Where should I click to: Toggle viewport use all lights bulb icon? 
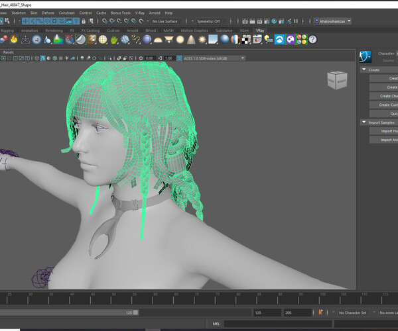[66, 58]
